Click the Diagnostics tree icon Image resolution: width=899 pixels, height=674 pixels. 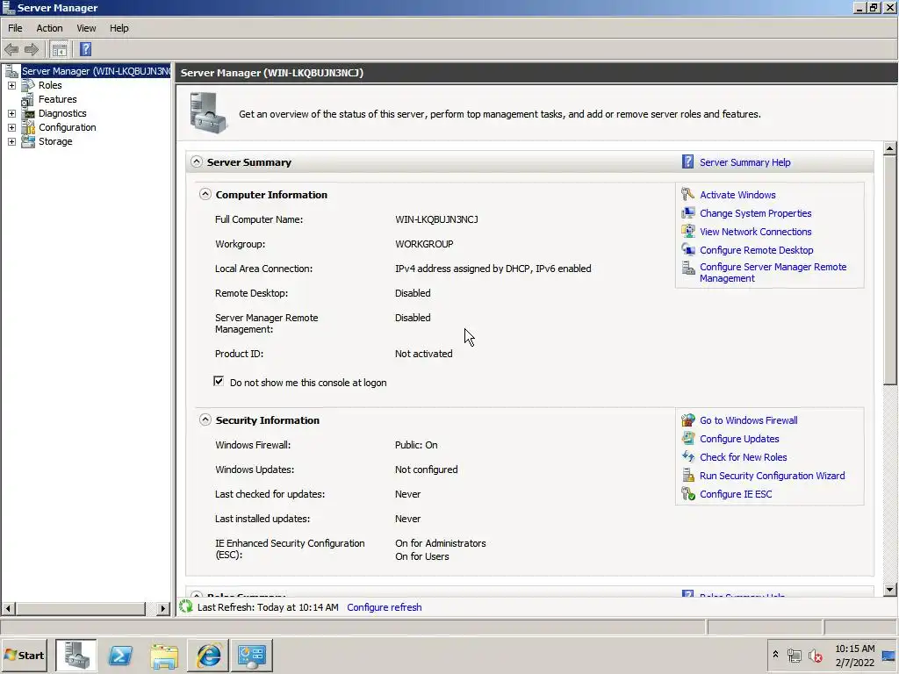pos(28,113)
